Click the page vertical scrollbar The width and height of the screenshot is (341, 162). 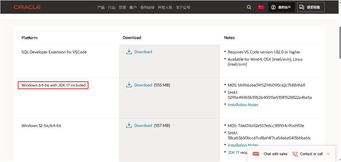click(340, 42)
